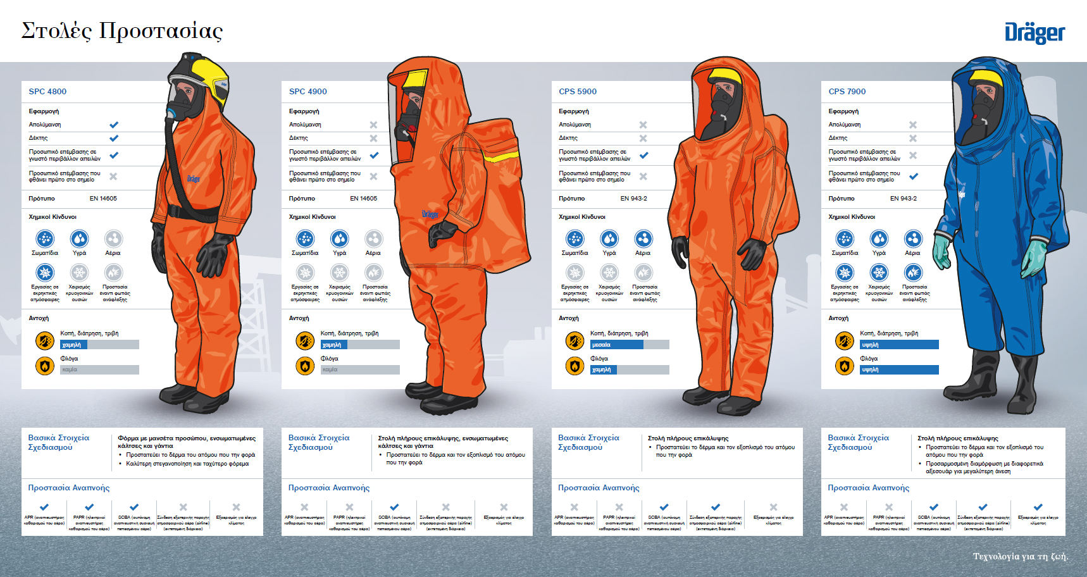The height and width of the screenshot is (577, 1087).
Task: Click the υψηλή flame resistance bar for CPS 7900
Action: pyautogui.click(x=898, y=369)
